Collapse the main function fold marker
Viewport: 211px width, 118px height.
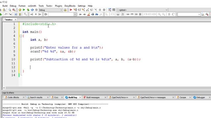[x=21, y=36]
